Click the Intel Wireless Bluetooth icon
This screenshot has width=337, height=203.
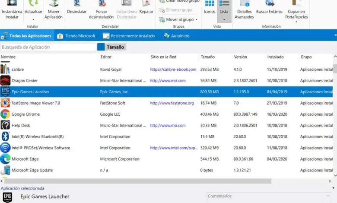coord(5,136)
